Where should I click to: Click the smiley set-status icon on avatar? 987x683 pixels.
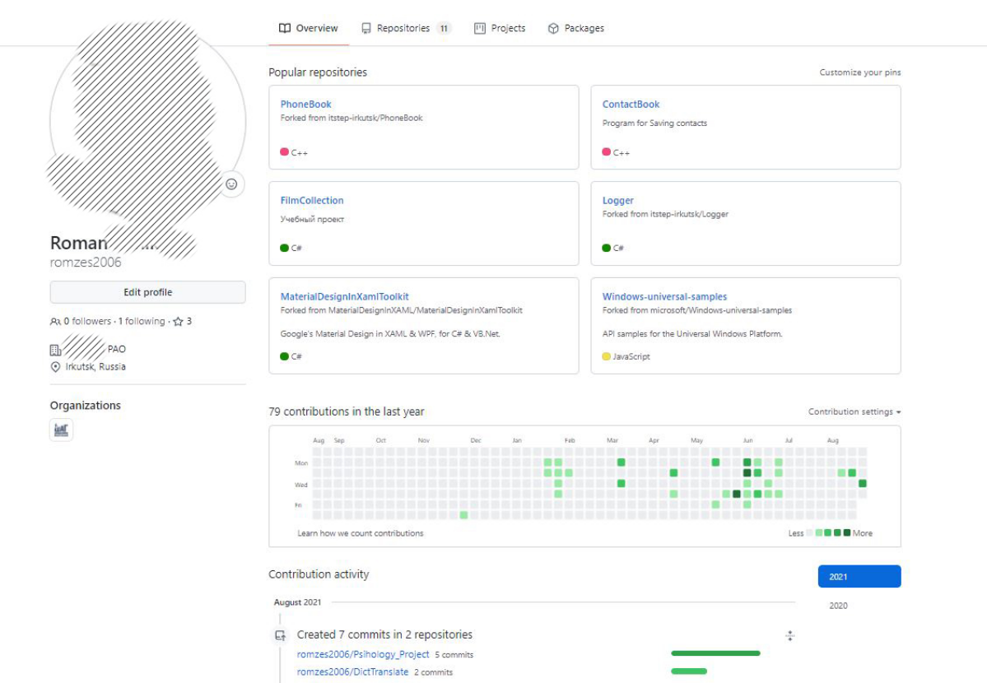tap(231, 184)
